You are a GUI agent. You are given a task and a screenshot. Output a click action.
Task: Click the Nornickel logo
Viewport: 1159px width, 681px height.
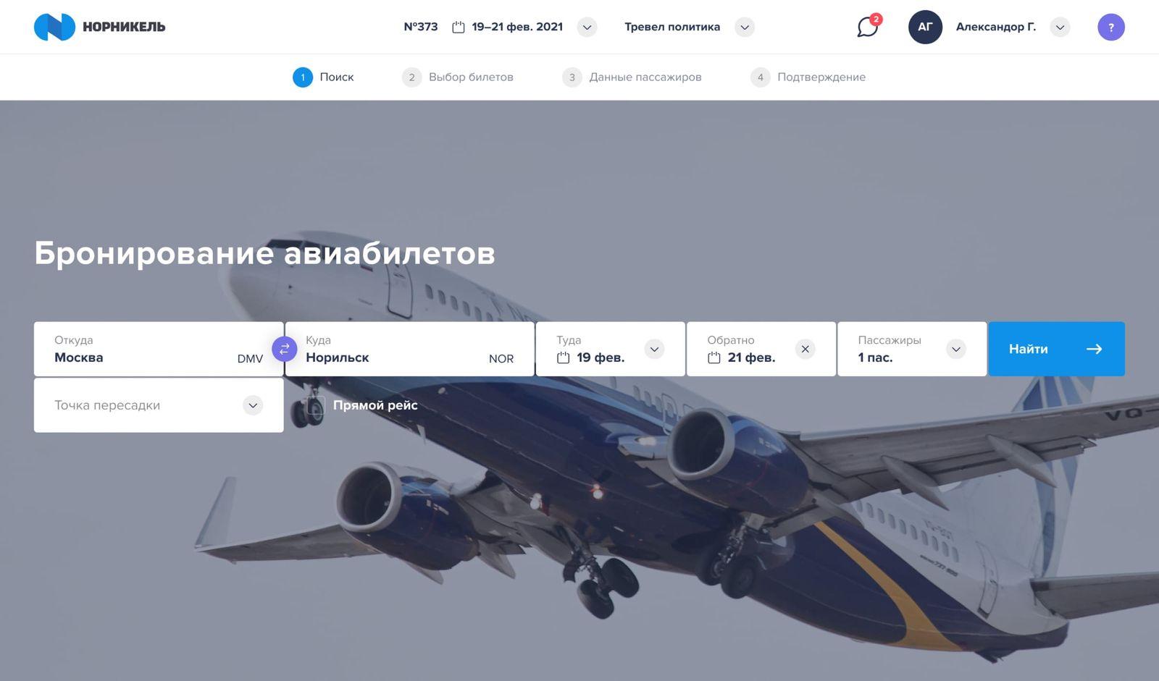tap(99, 27)
